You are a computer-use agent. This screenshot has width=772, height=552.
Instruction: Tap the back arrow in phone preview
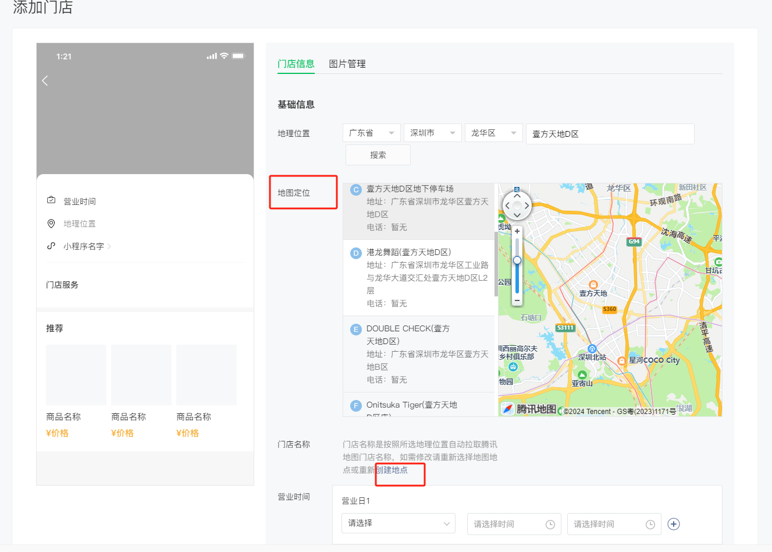45,80
